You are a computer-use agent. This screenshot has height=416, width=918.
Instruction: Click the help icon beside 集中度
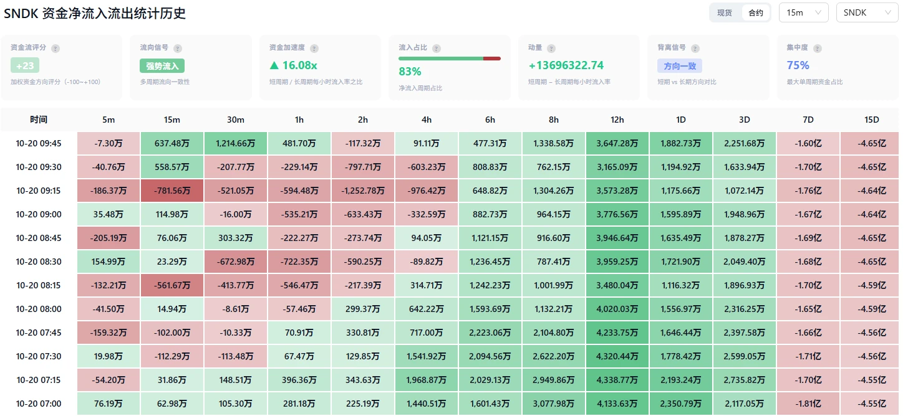point(817,48)
